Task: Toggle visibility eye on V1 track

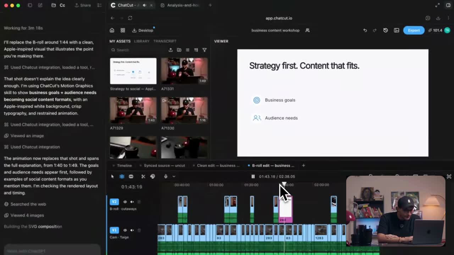Action: click(x=125, y=230)
